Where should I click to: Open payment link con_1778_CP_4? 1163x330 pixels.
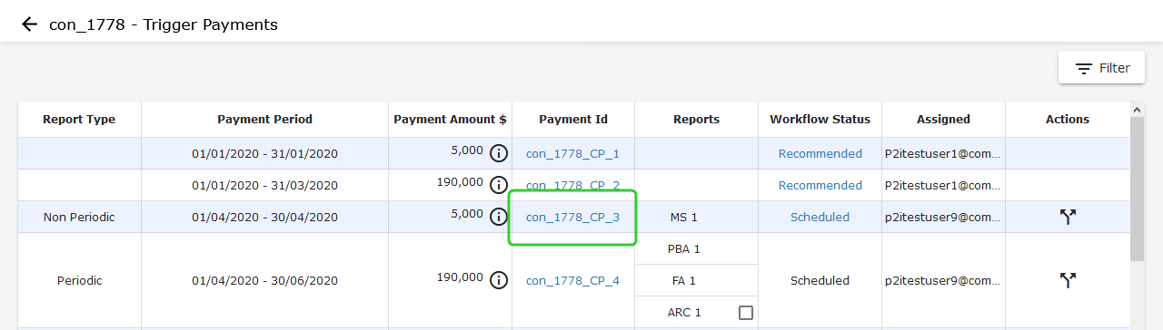(x=572, y=281)
